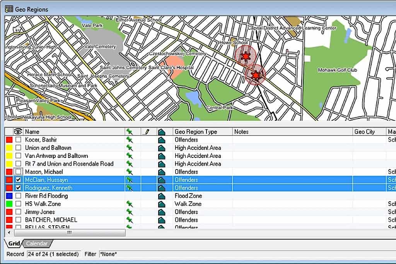Click the Geo Regions window title icon
This screenshot has height=264, width=396.
click(9, 9)
